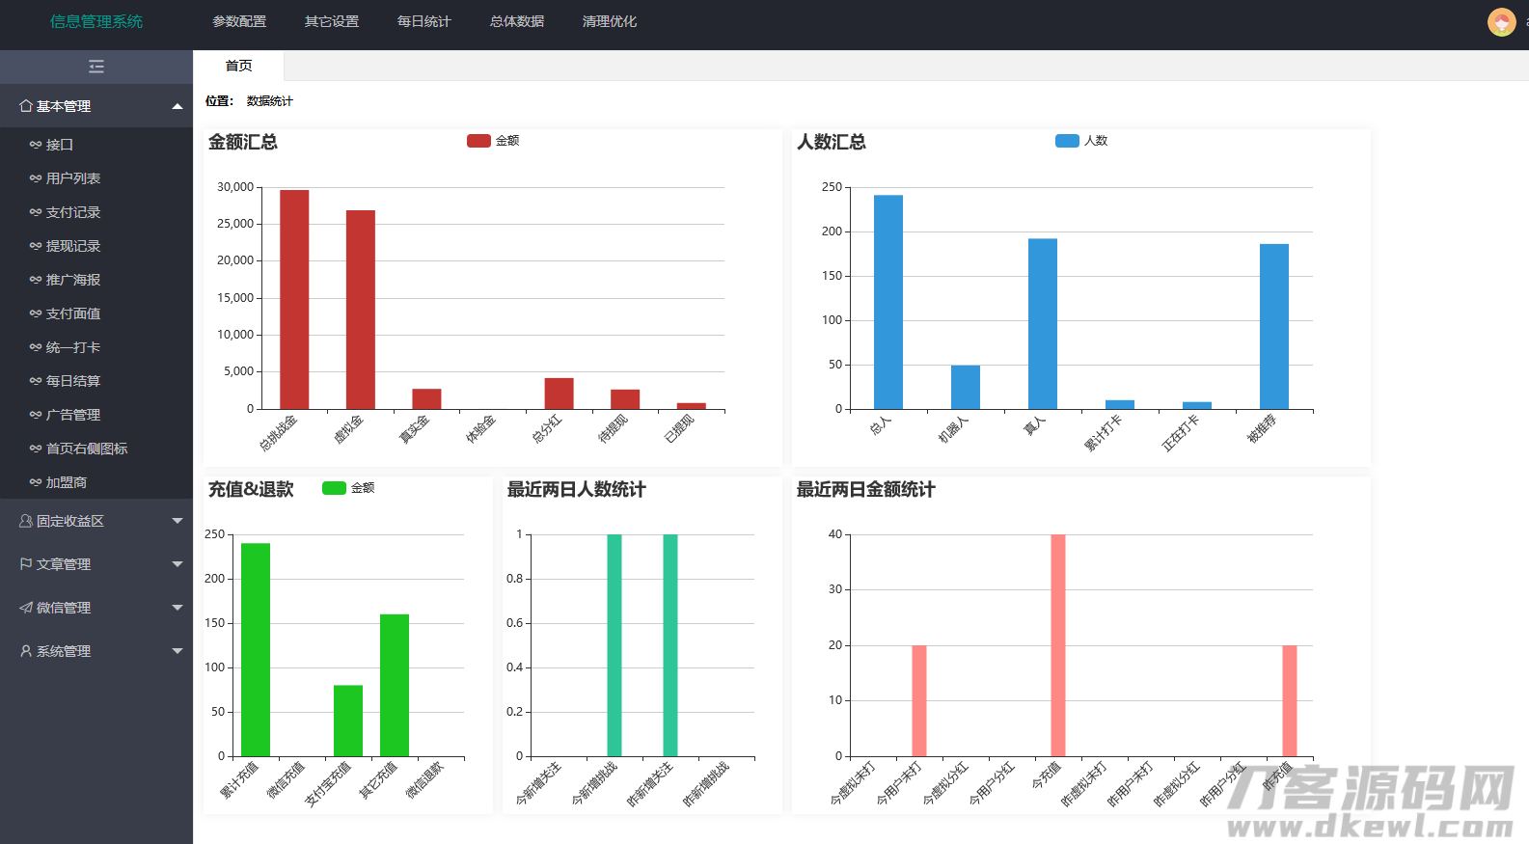Toggle the green 金额 legend in 充值&退款 chart

(x=334, y=488)
